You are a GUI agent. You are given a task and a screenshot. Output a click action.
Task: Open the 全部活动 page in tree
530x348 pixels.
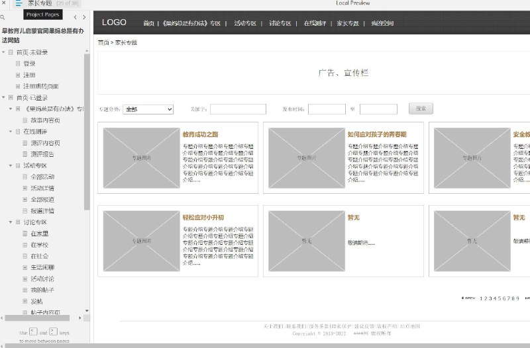point(42,177)
